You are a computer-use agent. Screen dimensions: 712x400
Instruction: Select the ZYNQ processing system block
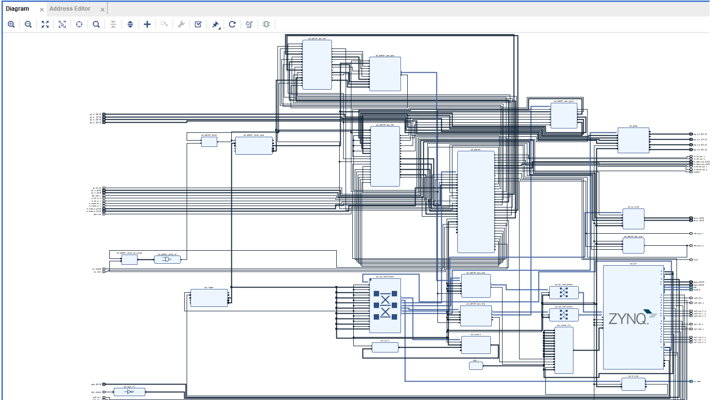(x=633, y=318)
